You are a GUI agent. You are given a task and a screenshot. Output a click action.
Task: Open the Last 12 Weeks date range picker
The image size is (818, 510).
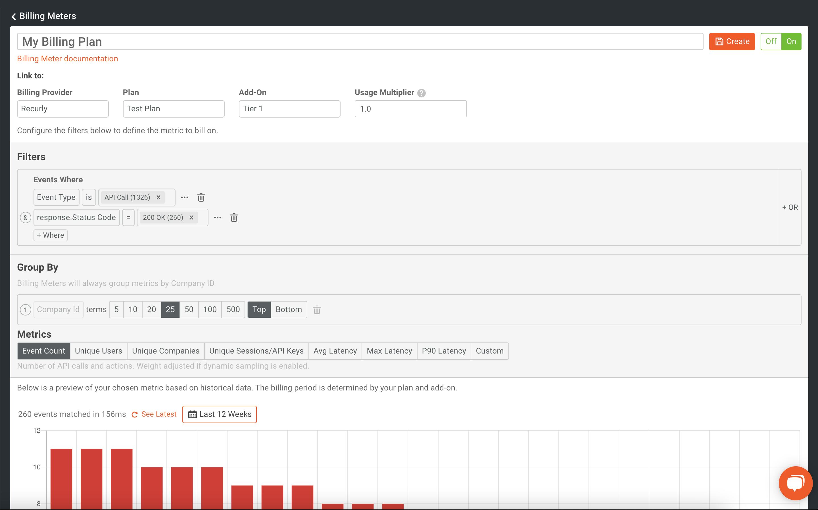tap(220, 414)
